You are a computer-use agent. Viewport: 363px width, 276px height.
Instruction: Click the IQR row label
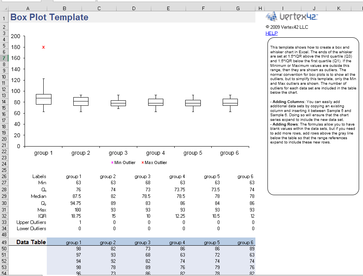click(x=42, y=216)
